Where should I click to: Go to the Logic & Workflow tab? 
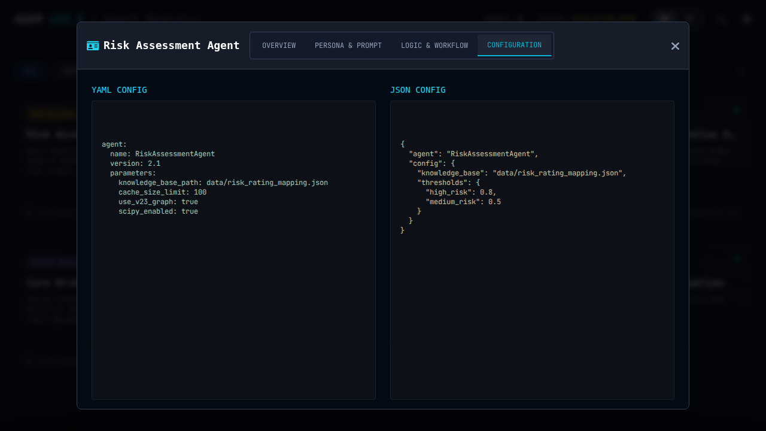coord(434,45)
